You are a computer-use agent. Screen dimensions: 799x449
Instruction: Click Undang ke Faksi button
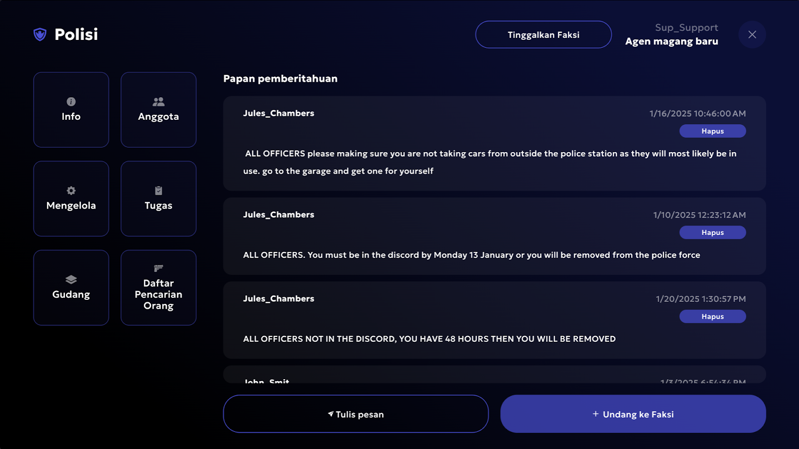[633, 414]
